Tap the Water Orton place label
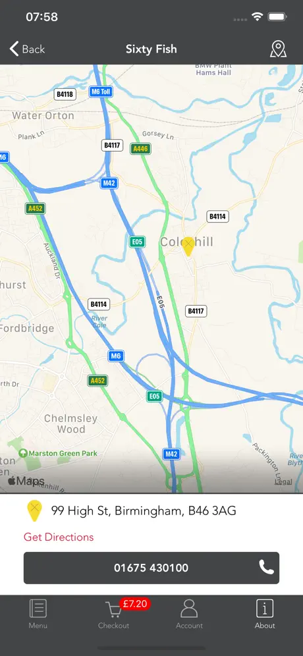This screenshot has height=656, width=303. coord(43,115)
